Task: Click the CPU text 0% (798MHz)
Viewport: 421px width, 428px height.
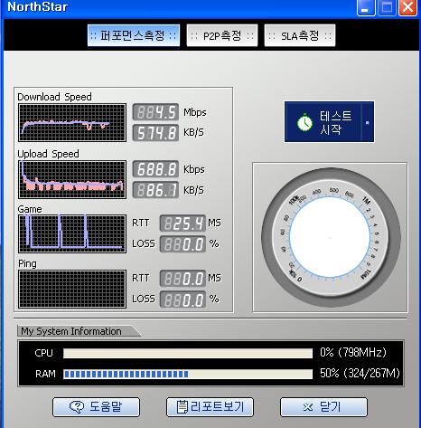Action: pyautogui.click(x=353, y=352)
